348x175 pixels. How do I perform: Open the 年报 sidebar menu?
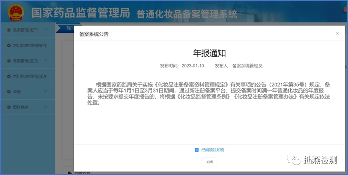pos(28,92)
